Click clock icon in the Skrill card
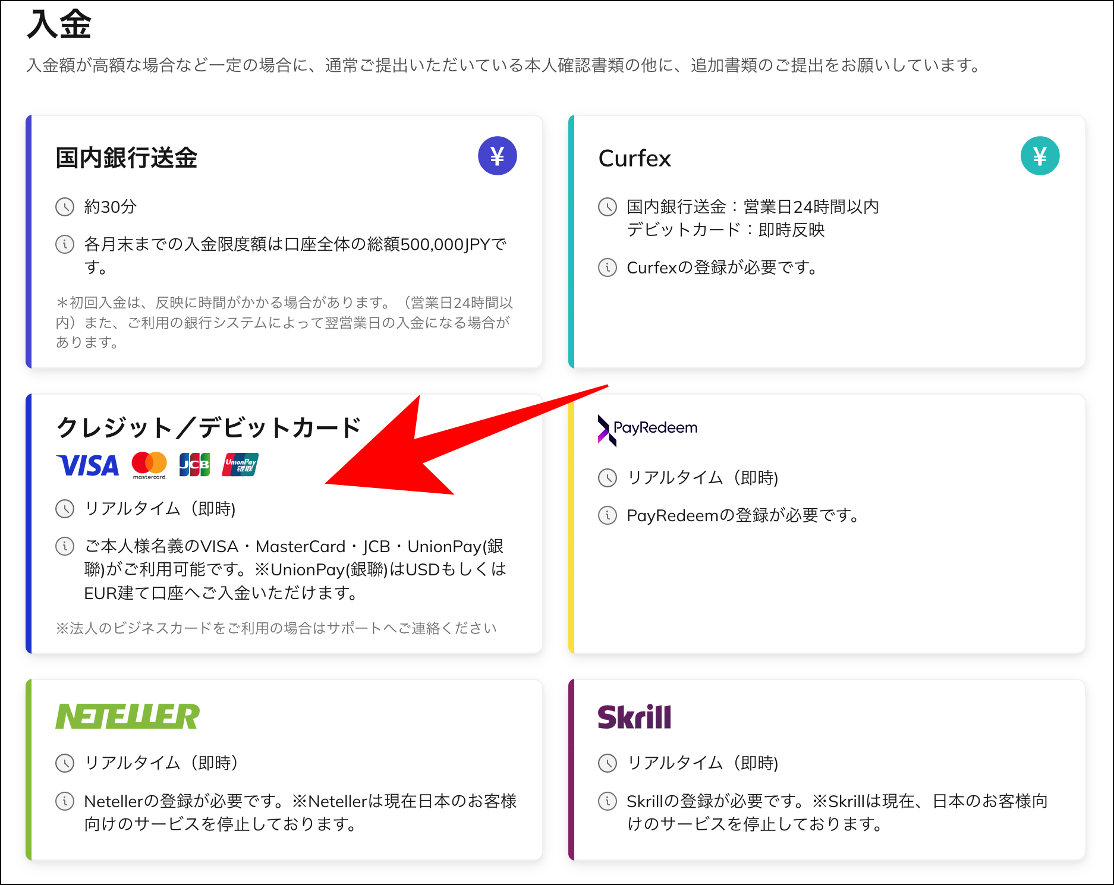This screenshot has width=1114, height=885. (x=608, y=763)
